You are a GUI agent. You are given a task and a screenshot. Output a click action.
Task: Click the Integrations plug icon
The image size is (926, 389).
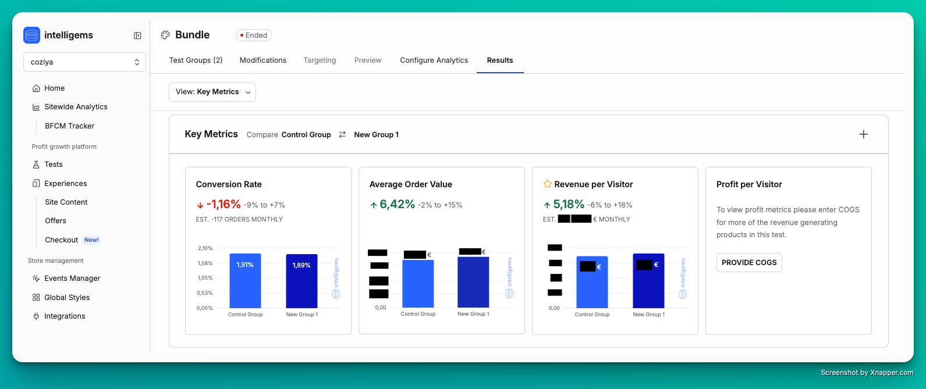[x=36, y=316]
